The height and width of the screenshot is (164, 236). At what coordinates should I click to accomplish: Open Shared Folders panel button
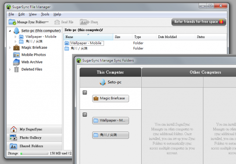click(34, 146)
